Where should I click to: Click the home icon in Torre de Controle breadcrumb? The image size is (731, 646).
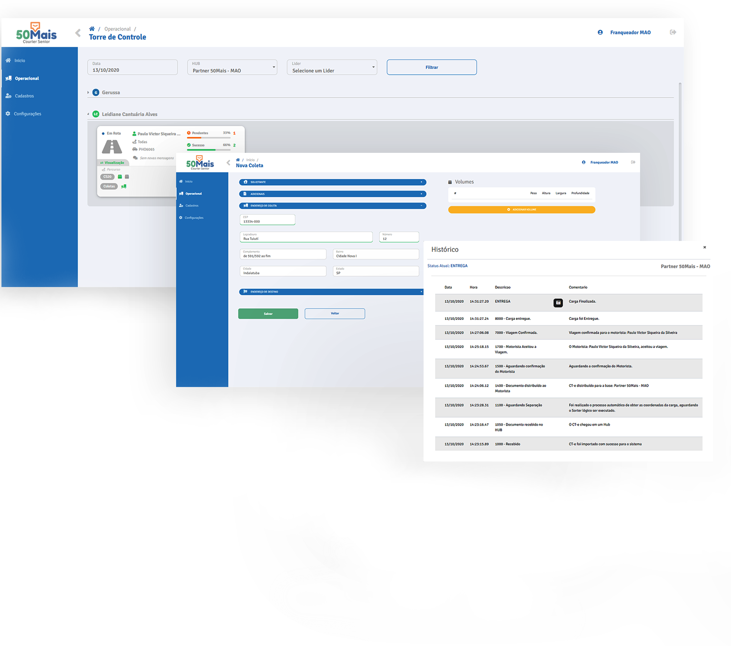point(92,29)
